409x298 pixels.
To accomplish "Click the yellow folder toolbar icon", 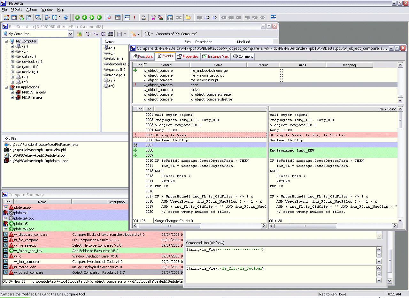I will coord(188,18).
